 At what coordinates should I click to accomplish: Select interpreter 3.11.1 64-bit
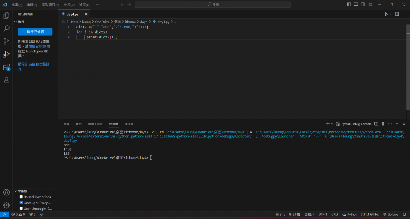coord(370,214)
